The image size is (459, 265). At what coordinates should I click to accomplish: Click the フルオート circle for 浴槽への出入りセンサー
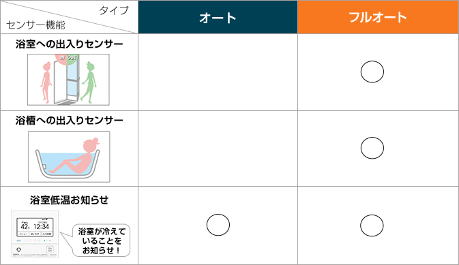pos(372,148)
